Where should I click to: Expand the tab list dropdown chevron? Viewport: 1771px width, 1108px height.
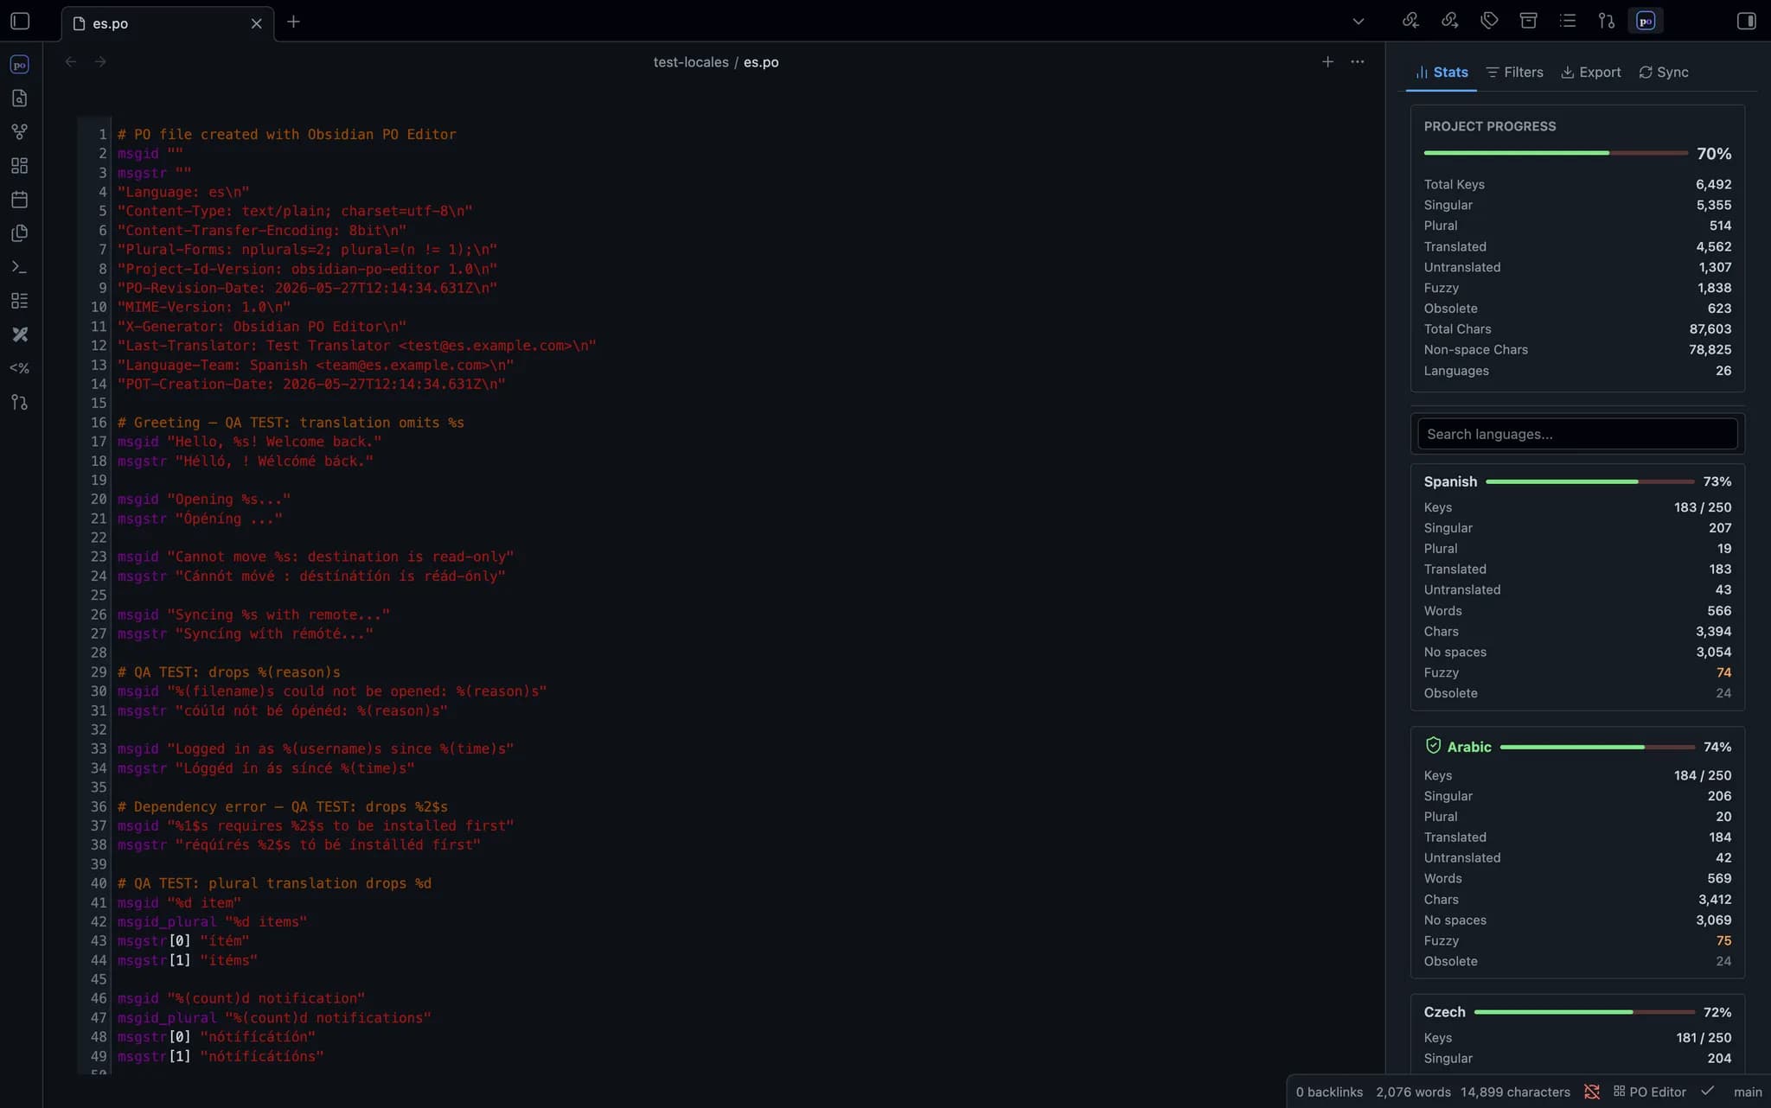pos(1358,22)
